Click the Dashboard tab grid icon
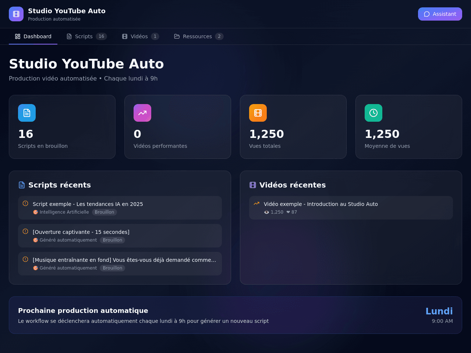The width and height of the screenshot is (471, 353). point(18,36)
